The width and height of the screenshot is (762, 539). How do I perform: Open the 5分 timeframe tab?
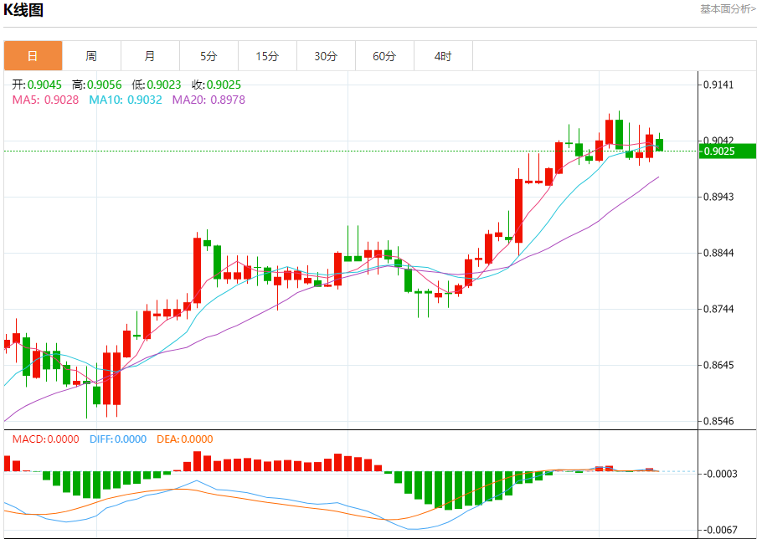tap(209, 56)
